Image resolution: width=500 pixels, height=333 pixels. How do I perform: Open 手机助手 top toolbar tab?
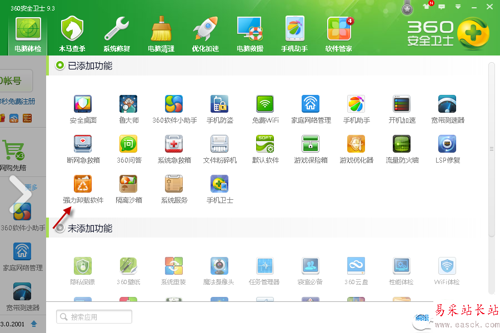294,35
